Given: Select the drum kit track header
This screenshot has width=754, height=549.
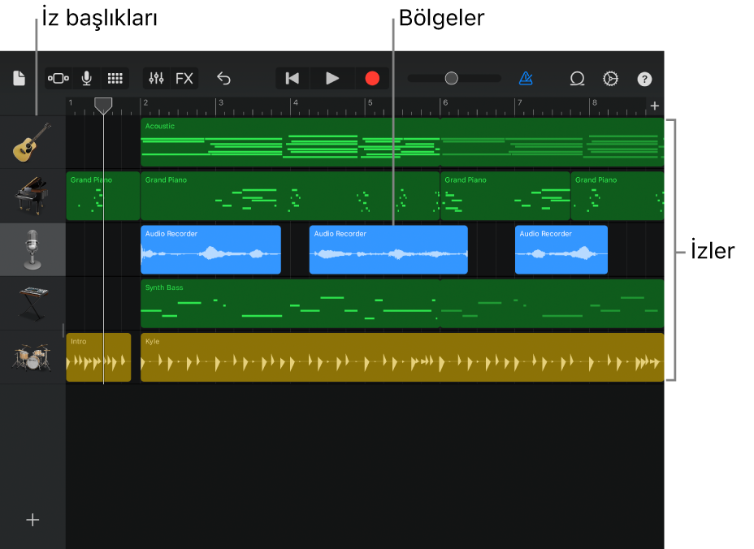Looking at the screenshot, I should coord(32,357).
